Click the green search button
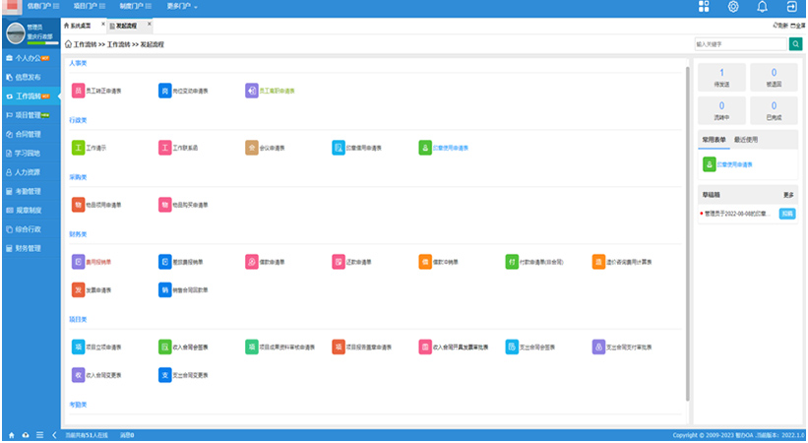 pos(795,44)
